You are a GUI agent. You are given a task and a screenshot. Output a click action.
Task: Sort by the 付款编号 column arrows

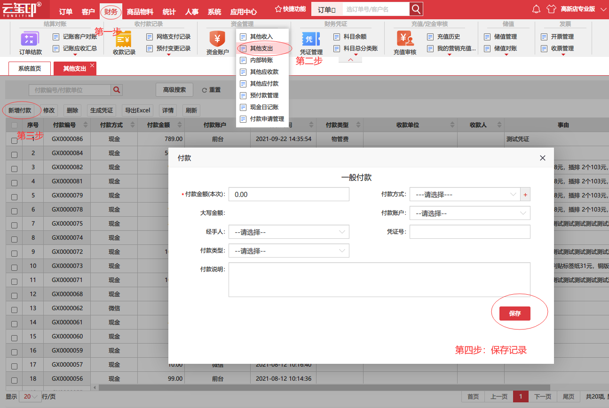(x=86, y=125)
